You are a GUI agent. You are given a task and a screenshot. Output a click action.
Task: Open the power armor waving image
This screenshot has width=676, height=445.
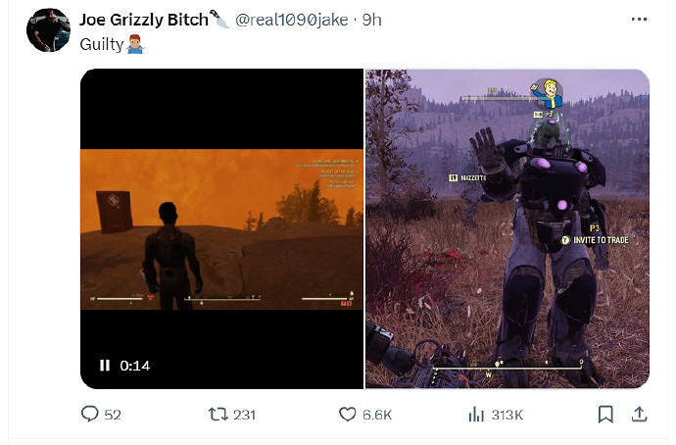[507, 228]
